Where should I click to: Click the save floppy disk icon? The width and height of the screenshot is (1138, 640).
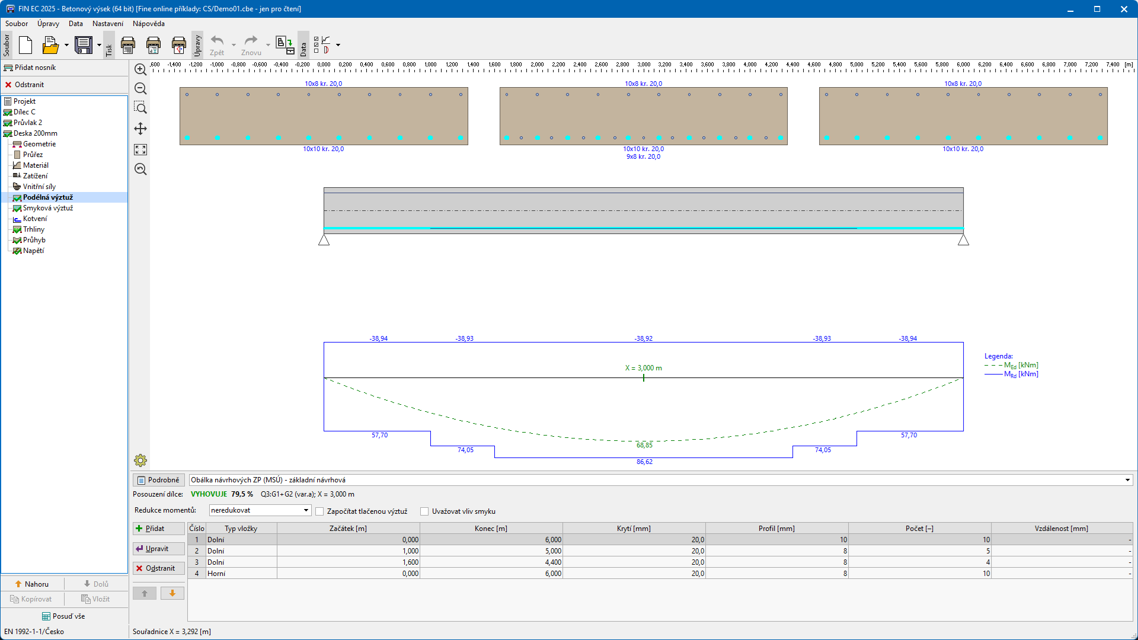coord(84,45)
